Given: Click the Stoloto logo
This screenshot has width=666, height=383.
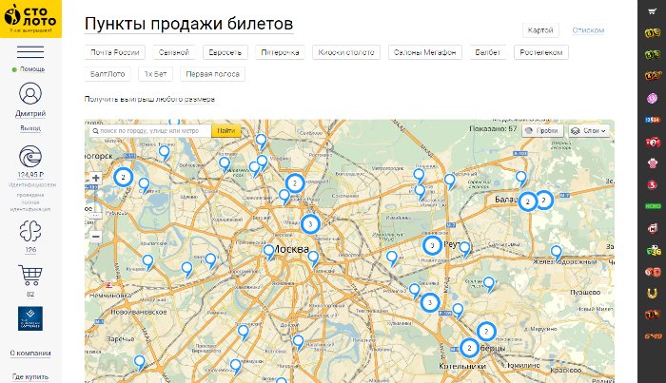Looking at the screenshot, I should tap(30, 18).
